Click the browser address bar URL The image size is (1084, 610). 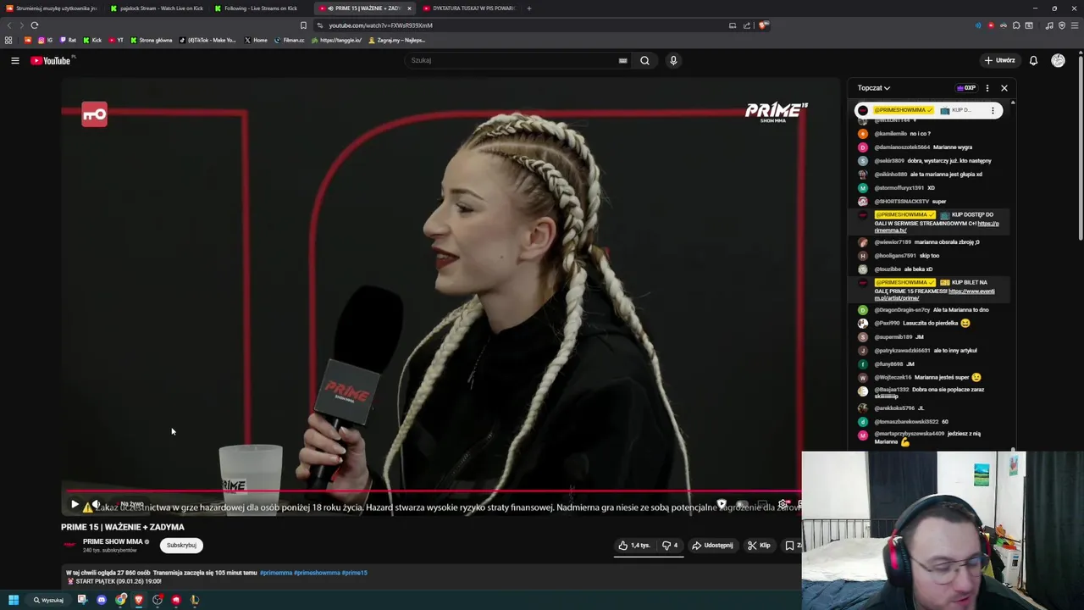click(380, 25)
